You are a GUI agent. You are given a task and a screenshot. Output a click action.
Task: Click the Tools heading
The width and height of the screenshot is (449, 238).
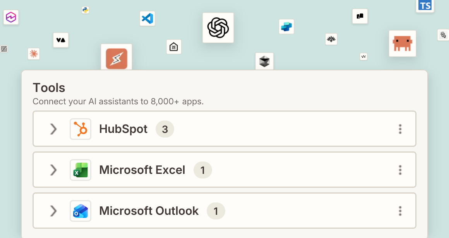pos(49,88)
